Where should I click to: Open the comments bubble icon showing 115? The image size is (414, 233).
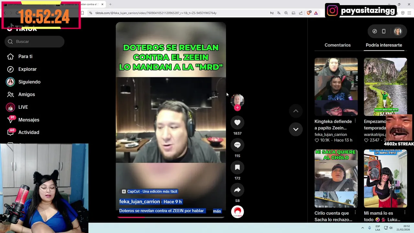[237, 145]
